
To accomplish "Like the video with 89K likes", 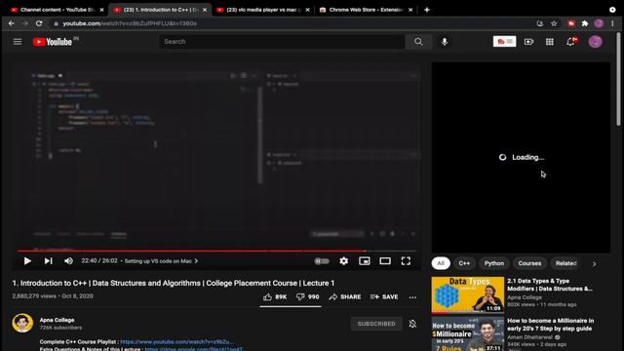I will coord(275,296).
